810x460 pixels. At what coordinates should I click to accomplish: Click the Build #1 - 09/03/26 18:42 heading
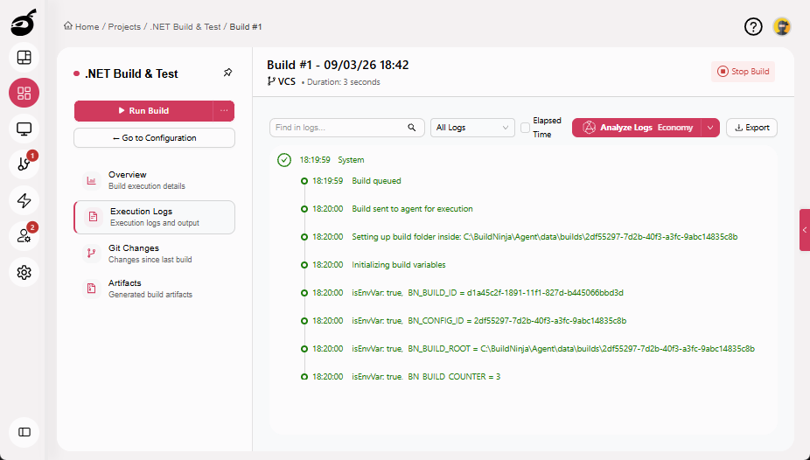(x=338, y=65)
